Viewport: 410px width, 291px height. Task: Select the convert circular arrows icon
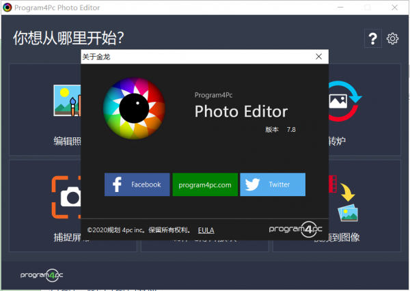coord(344,101)
